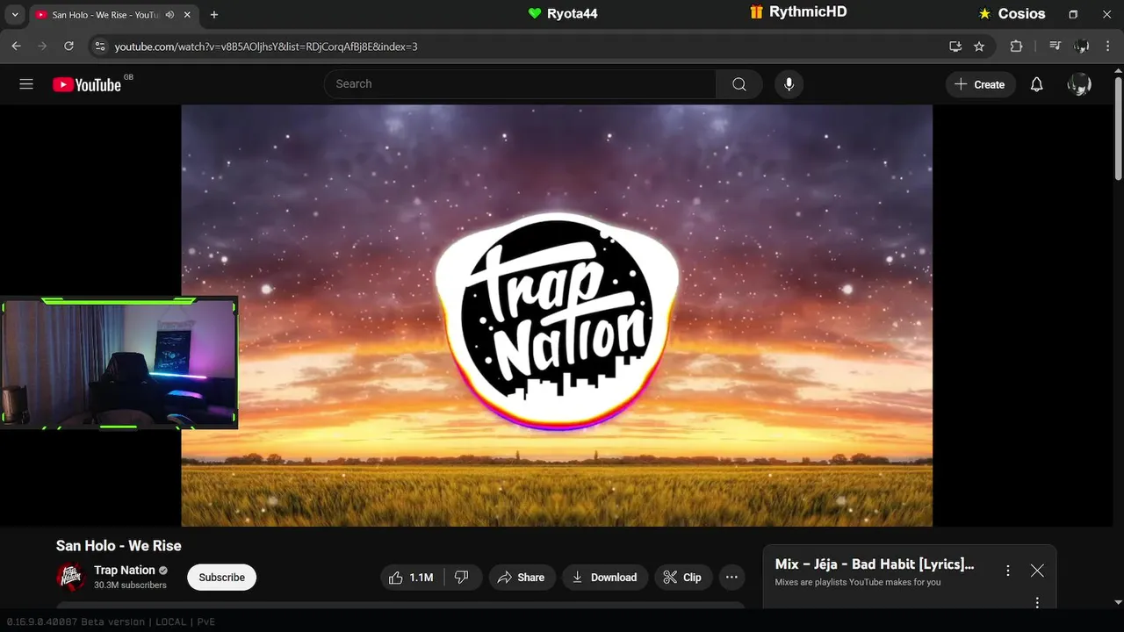Select the San Holo - We Rise tab
Viewport: 1124px width, 632px height.
tap(105, 15)
